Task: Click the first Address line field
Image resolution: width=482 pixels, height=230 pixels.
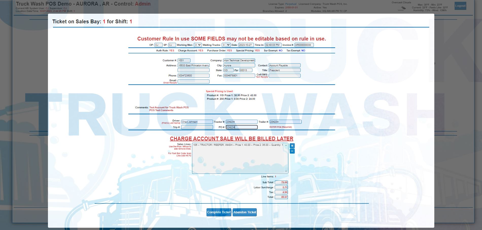Action: coord(194,65)
